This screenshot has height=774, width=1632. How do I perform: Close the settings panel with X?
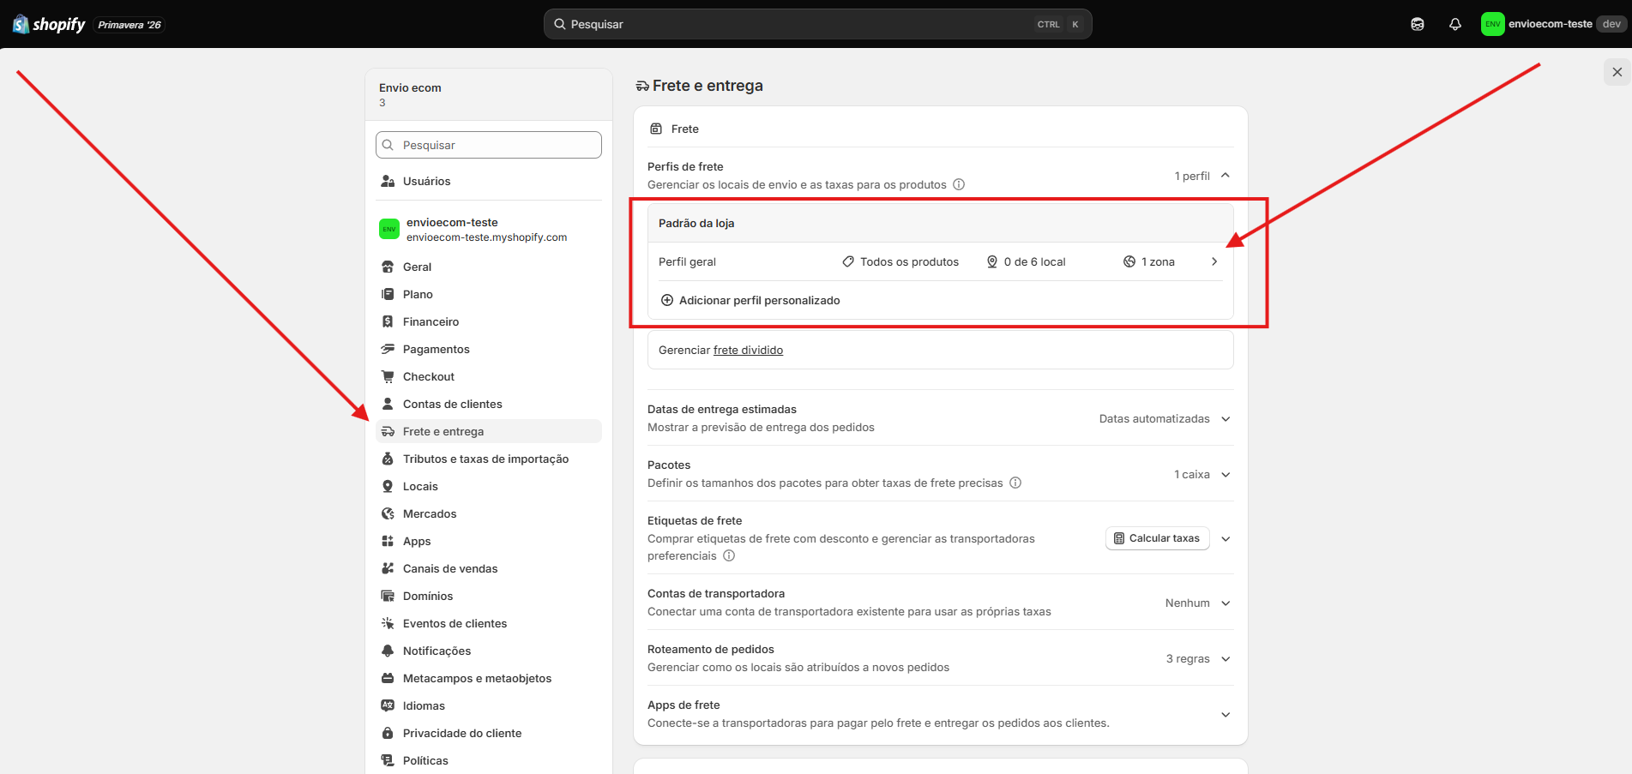[1617, 72]
